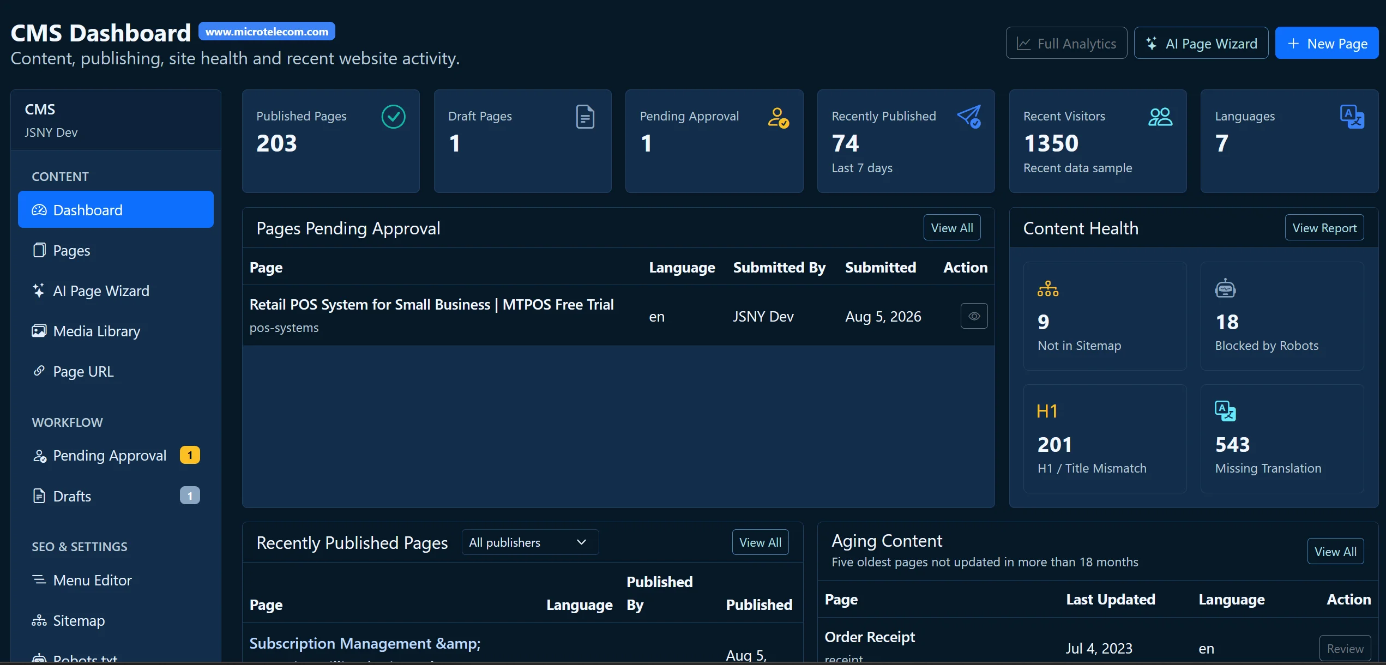1386x665 pixels.
Task: Launch AI Page Wizard from header
Action: (1201, 43)
